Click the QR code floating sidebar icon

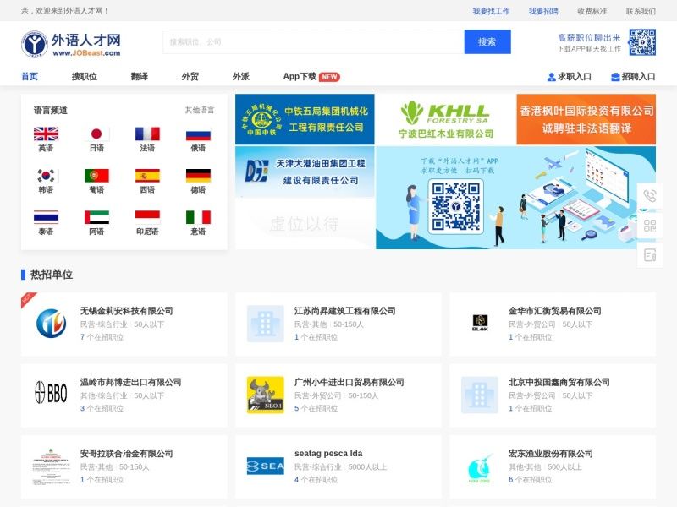pyautogui.click(x=650, y=226)
